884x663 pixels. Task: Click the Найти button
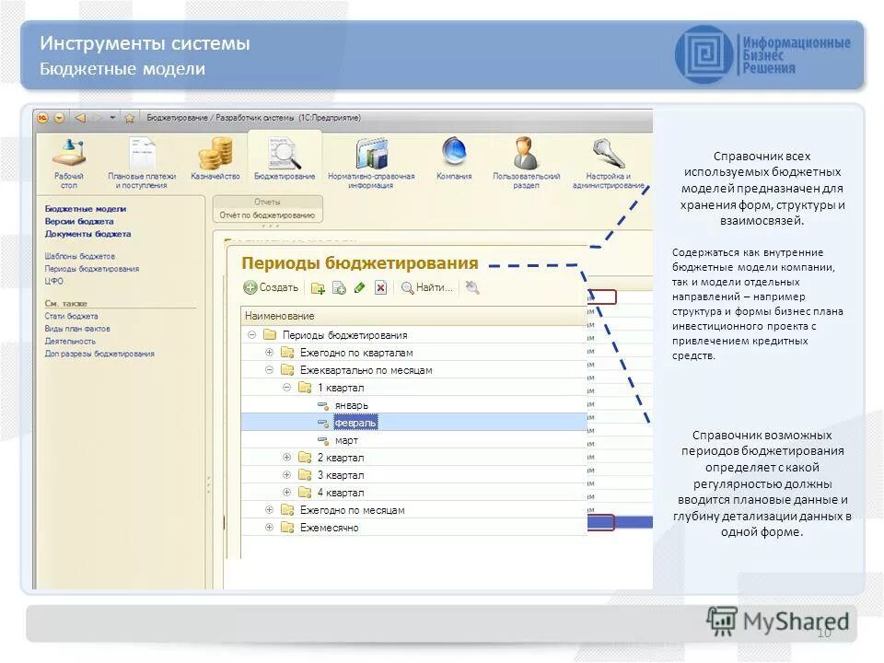[x=428, y=287]
